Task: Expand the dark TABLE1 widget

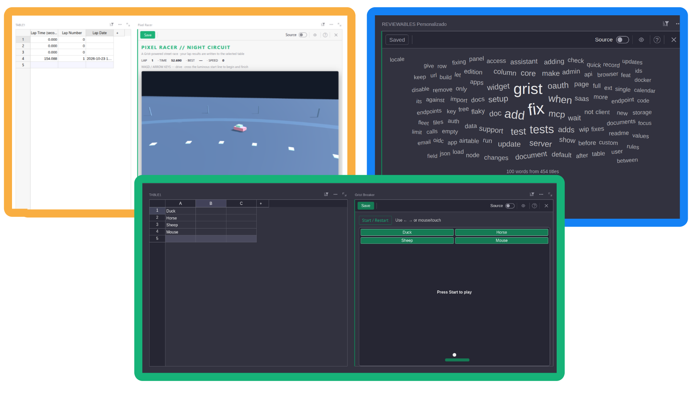Action: pos(344,194)
